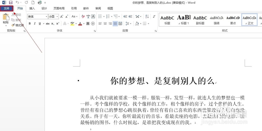Switch to the 审阅 (Review) tab
The height and width of the screenshot is (131, 262).
[x=98, y=8]
